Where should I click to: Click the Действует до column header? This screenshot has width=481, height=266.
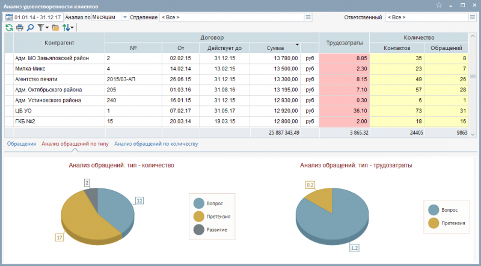click(x=224, y=48)
